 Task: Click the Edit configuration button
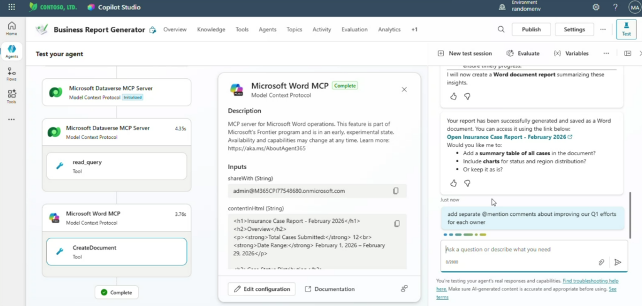coord(261,289)
